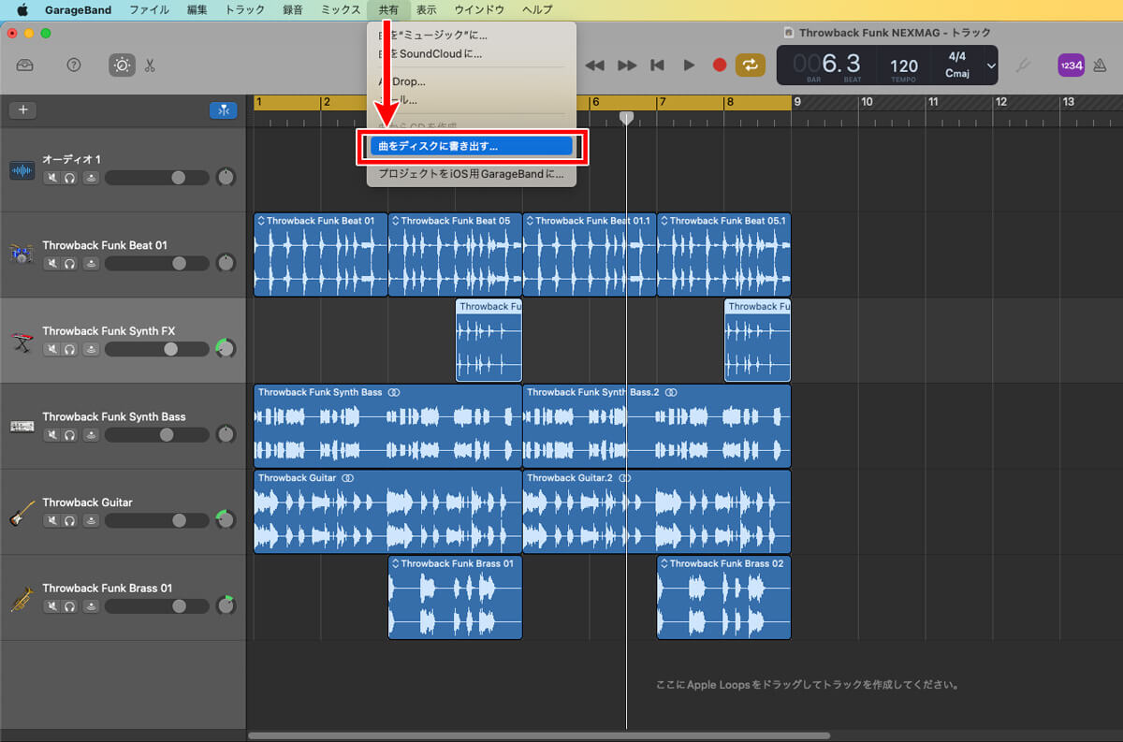Toggle the blue Catch playhead button

point(223,109)
